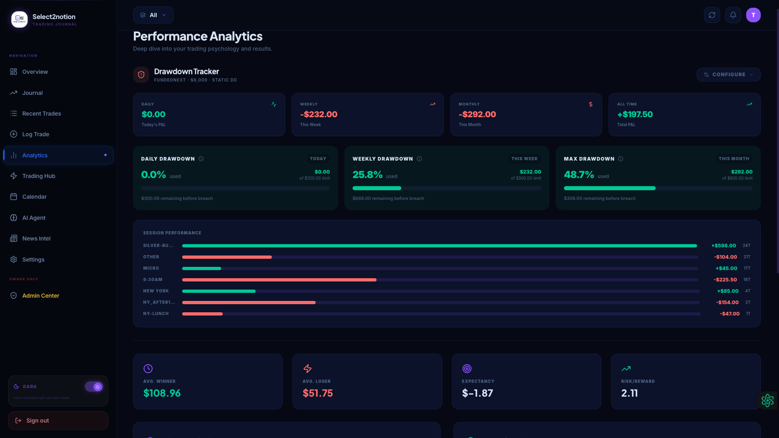Click the Recent Trades list icon

[13, 114]
